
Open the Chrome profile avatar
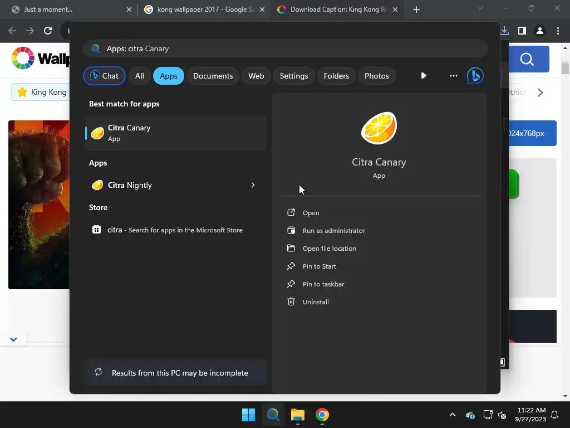click(x=540, y=31)
